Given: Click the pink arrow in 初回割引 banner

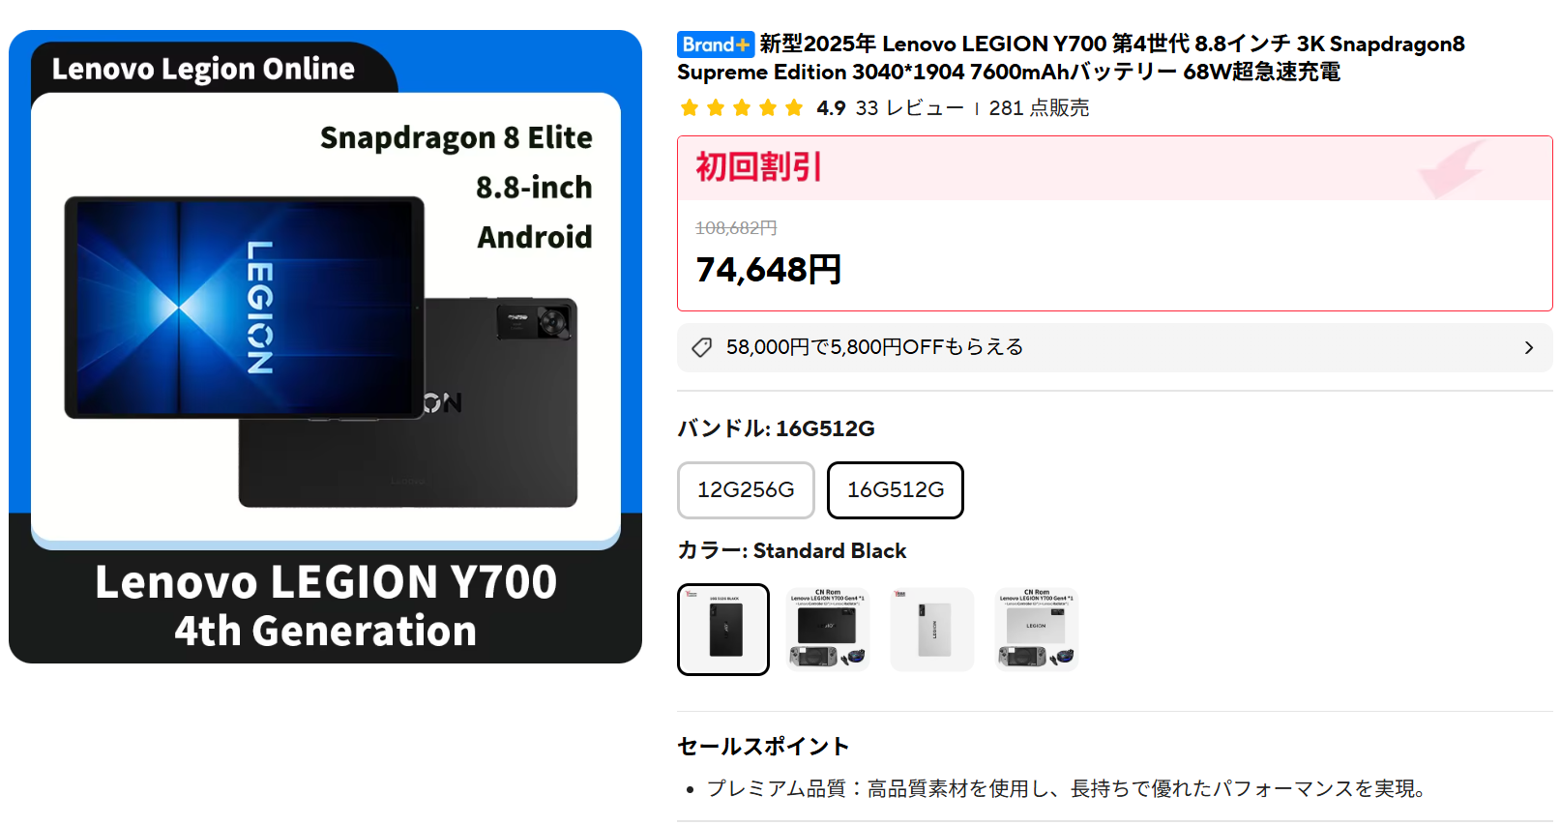Looking at the screenshot, I should click(x=1452, y=169).
